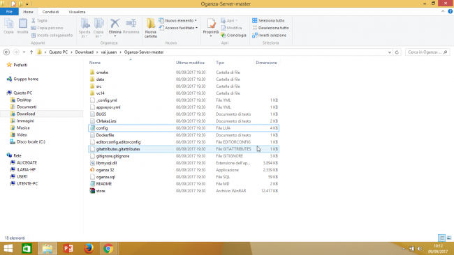Click Copia percorso in ribbon

47,28
